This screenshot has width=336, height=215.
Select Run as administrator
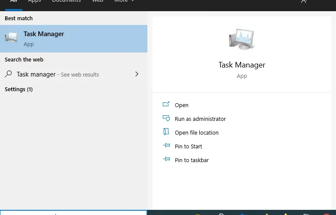click(x=200, y=119)
